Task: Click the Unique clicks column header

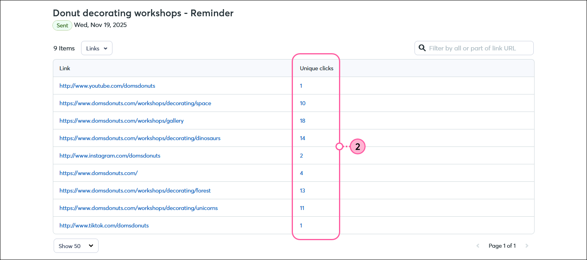Action: click(x=316, y=68)
